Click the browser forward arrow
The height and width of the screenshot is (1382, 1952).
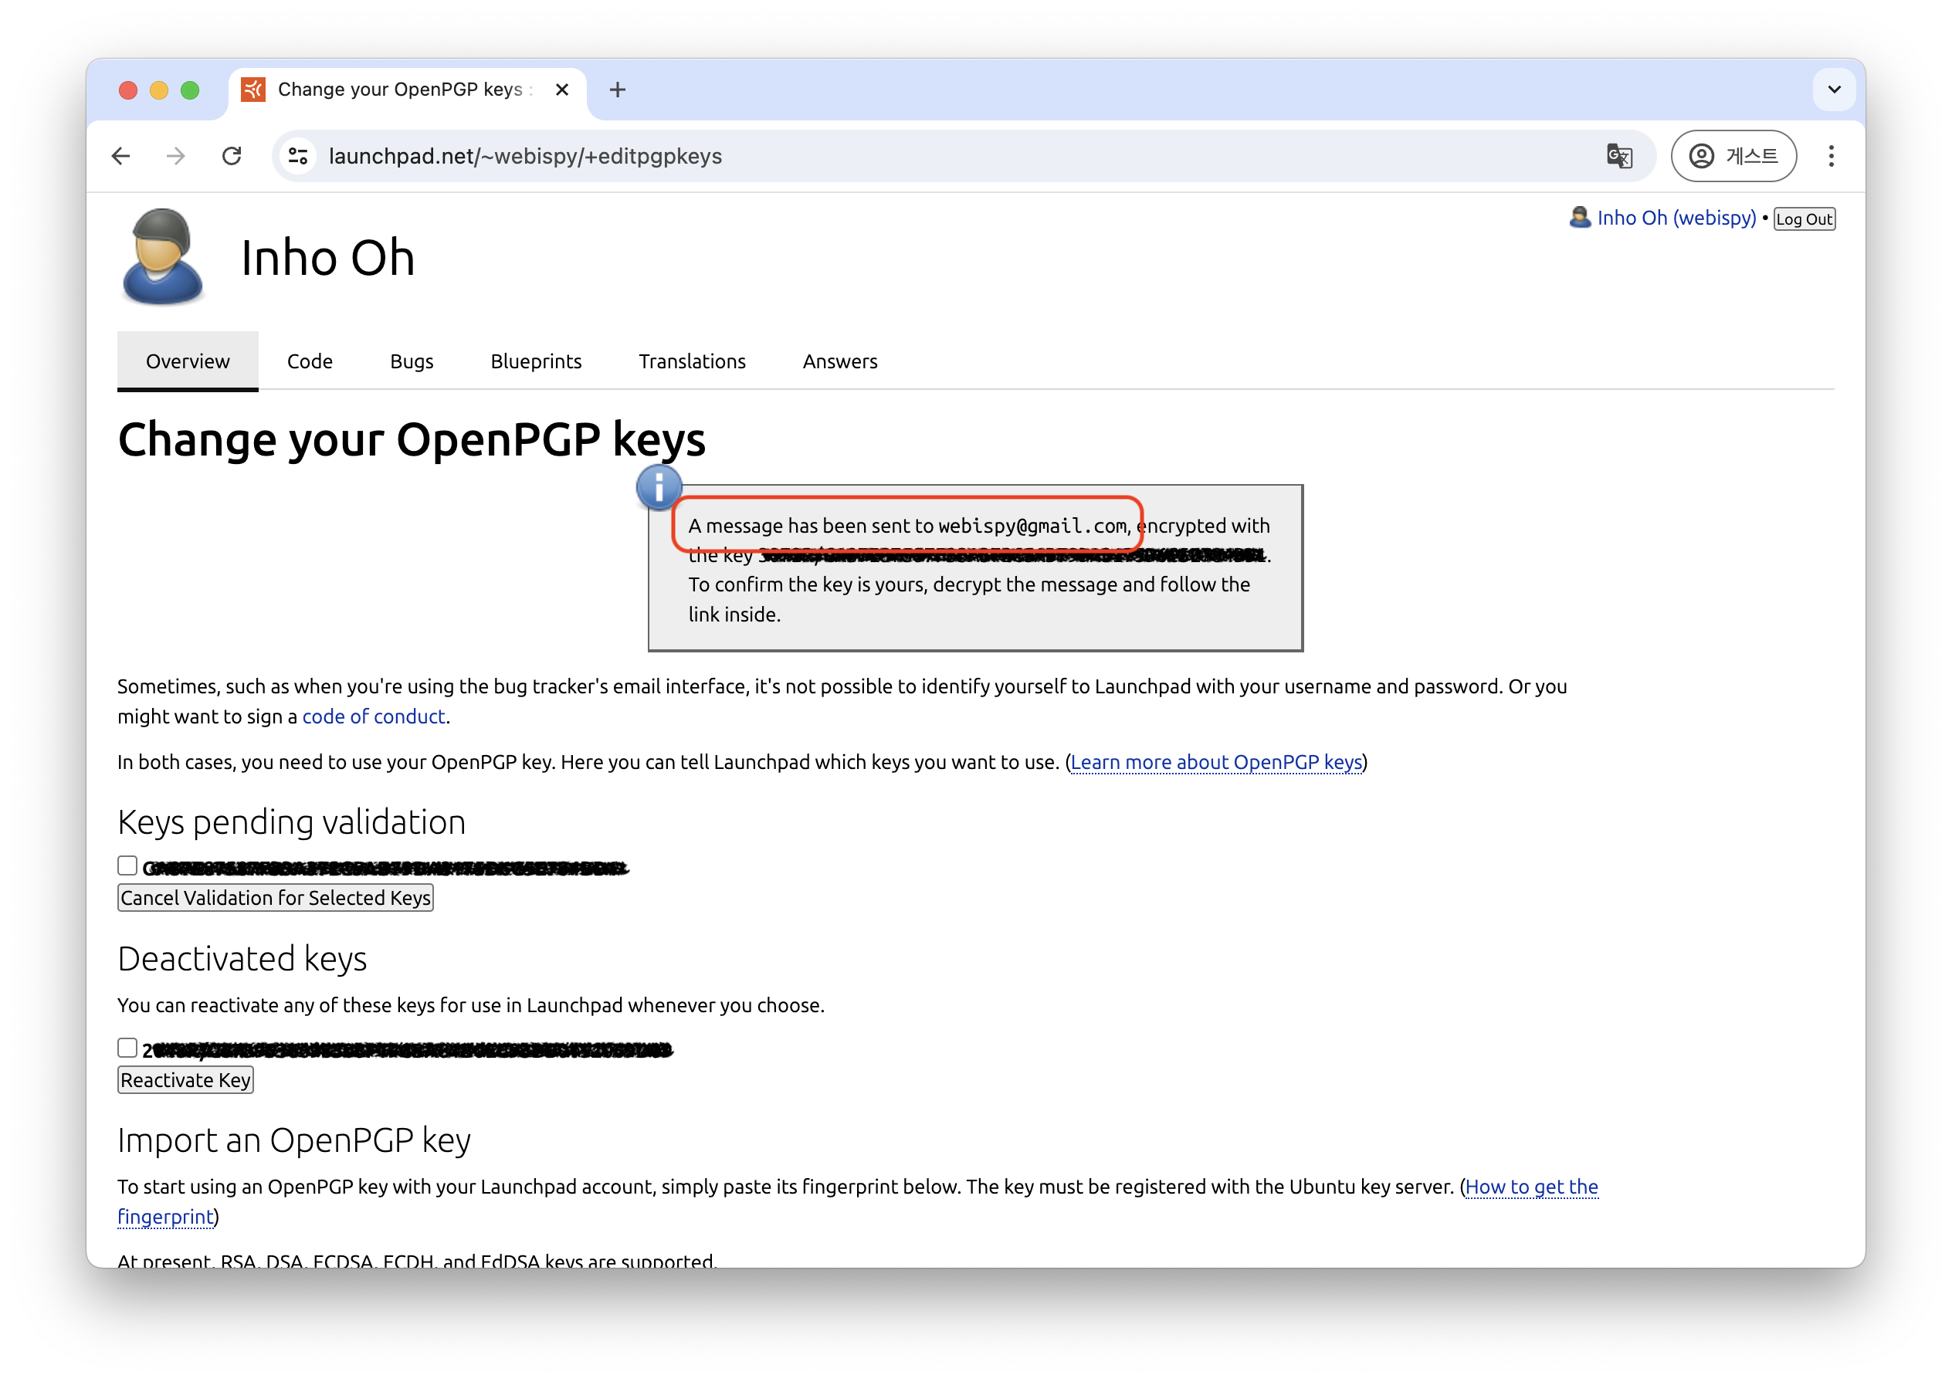tap(175, 156)
